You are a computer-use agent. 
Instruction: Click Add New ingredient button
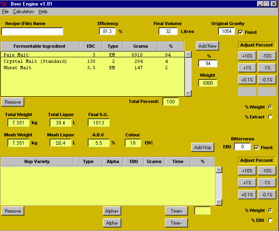[207, 46]
